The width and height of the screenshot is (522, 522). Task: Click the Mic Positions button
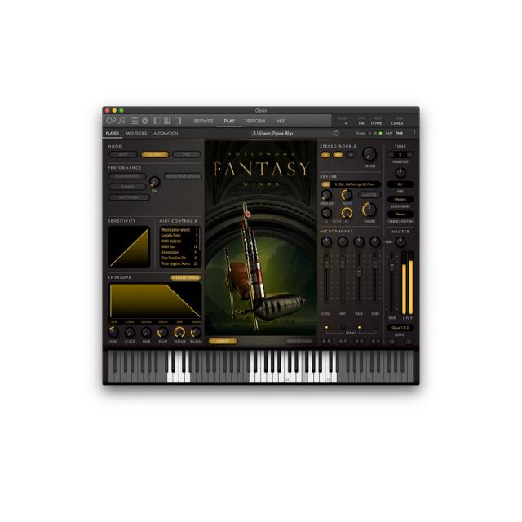coord(299,341)
